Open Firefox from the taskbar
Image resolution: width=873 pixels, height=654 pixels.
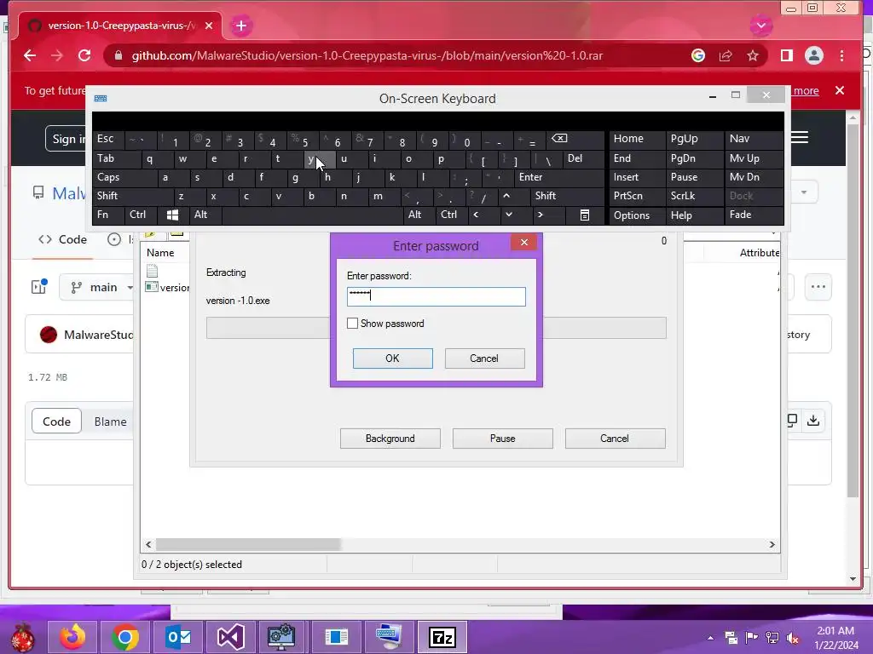point(72,637)
